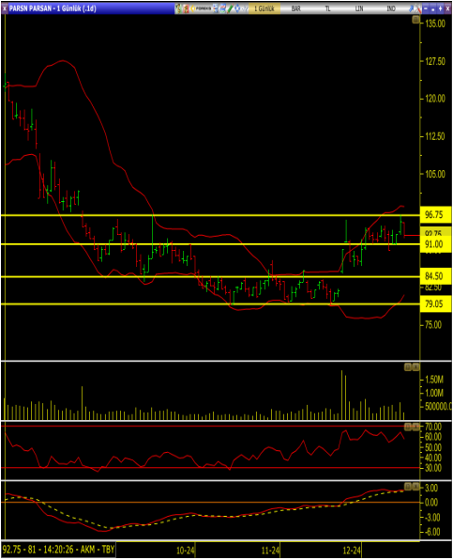
Task: Click the 105.00 price axis label
Action: [435, 174]
